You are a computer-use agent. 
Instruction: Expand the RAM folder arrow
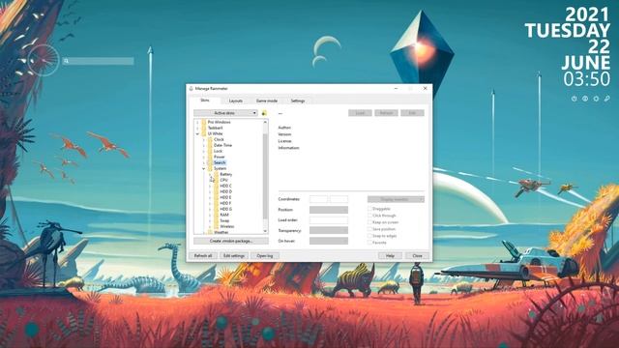point(210,215)
